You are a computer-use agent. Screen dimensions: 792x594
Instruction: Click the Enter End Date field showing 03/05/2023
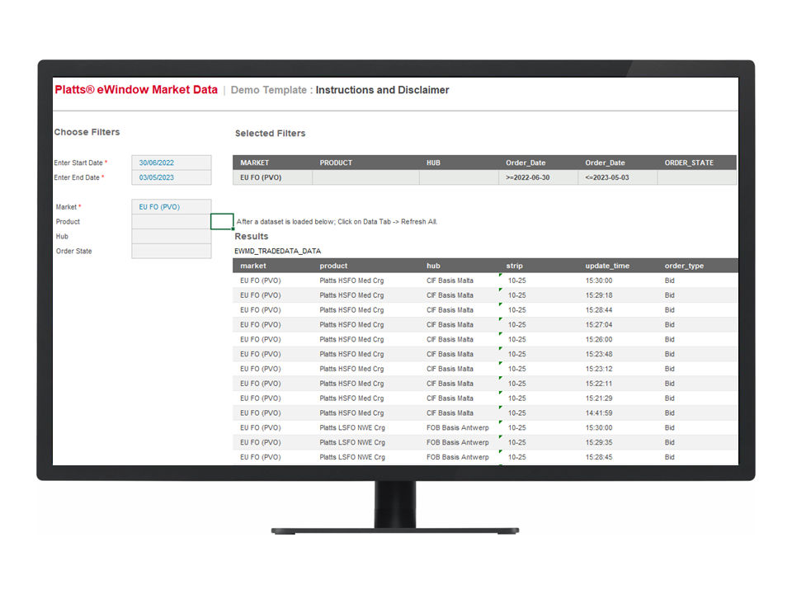(x=172, y=177)
